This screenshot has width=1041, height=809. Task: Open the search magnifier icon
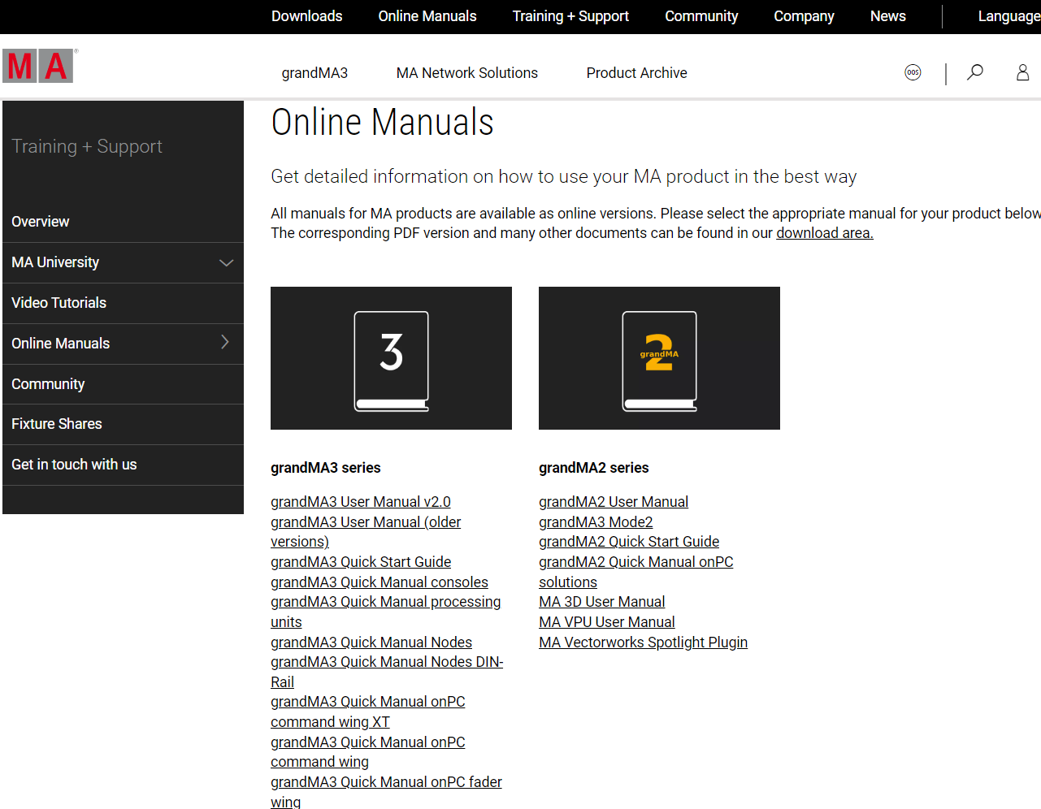[974, 72]
